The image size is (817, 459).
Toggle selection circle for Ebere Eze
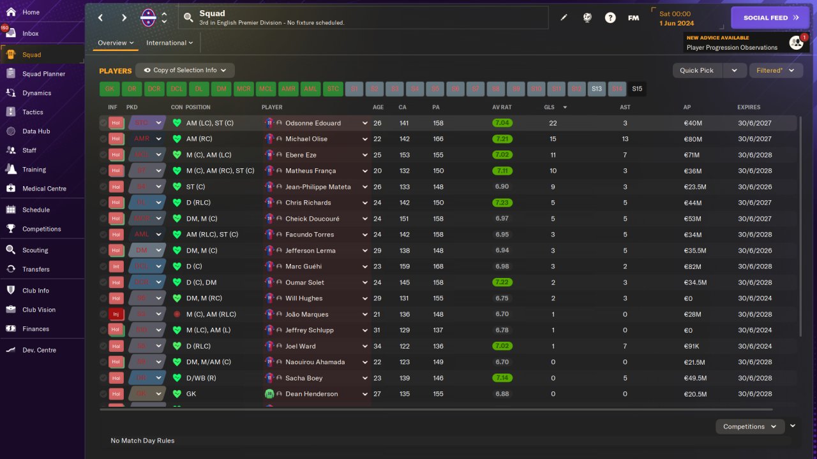coord(103,155)
